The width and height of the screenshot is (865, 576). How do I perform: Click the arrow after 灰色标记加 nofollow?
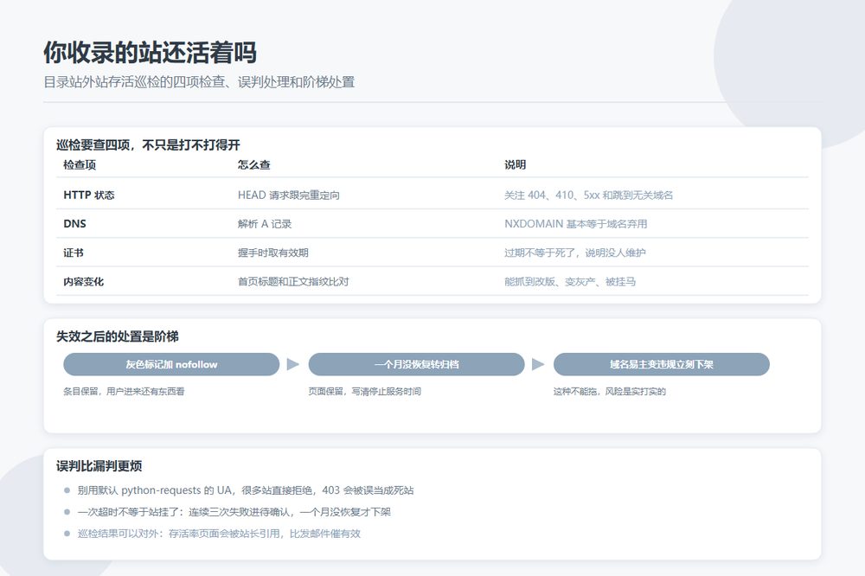(x=293, y=364)
